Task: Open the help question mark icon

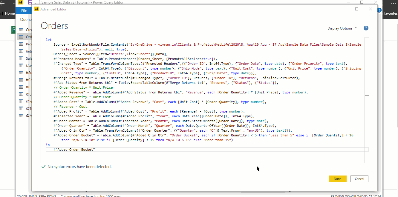Action: click(x=366, y=28)
